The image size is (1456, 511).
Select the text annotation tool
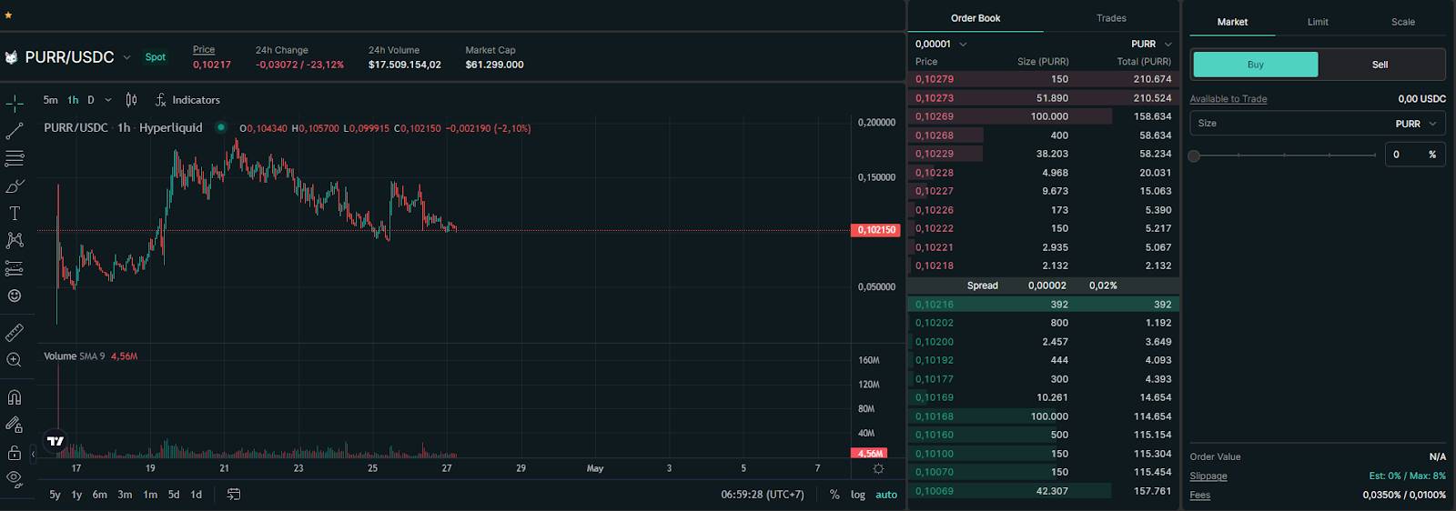[15, 214]
